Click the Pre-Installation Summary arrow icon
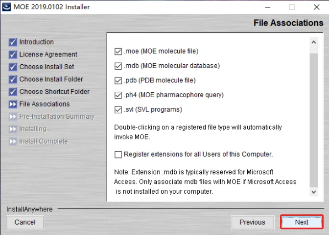 click(13, 116)
